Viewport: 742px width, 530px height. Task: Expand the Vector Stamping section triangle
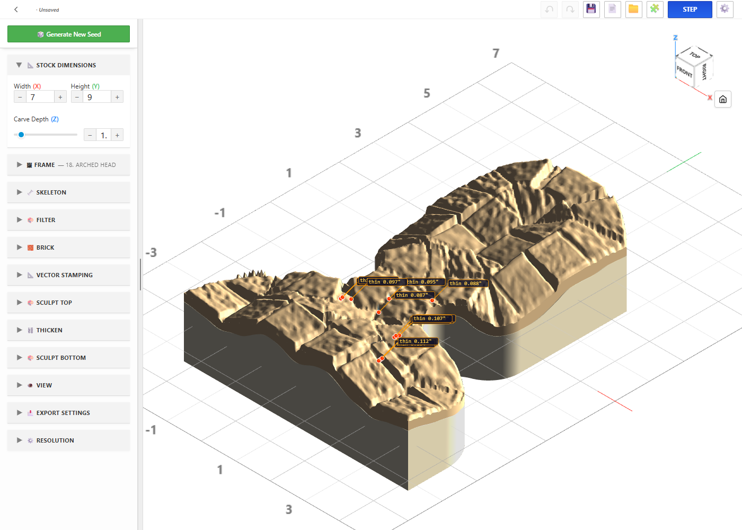19,275
